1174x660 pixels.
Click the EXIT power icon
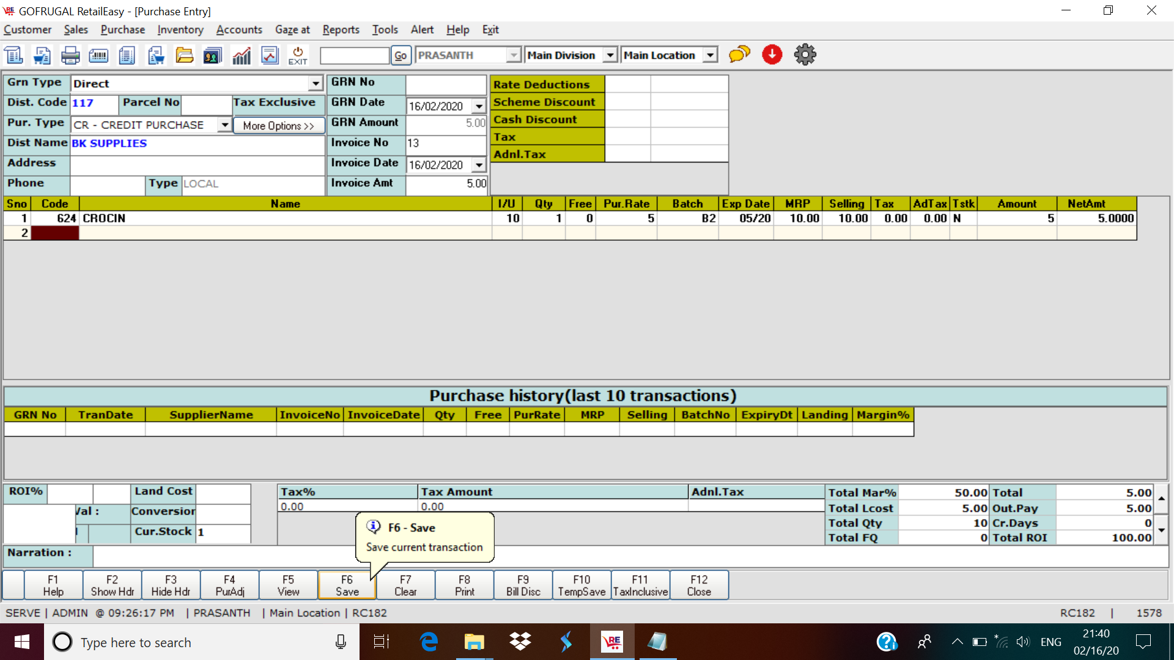(x=298, y=56)
